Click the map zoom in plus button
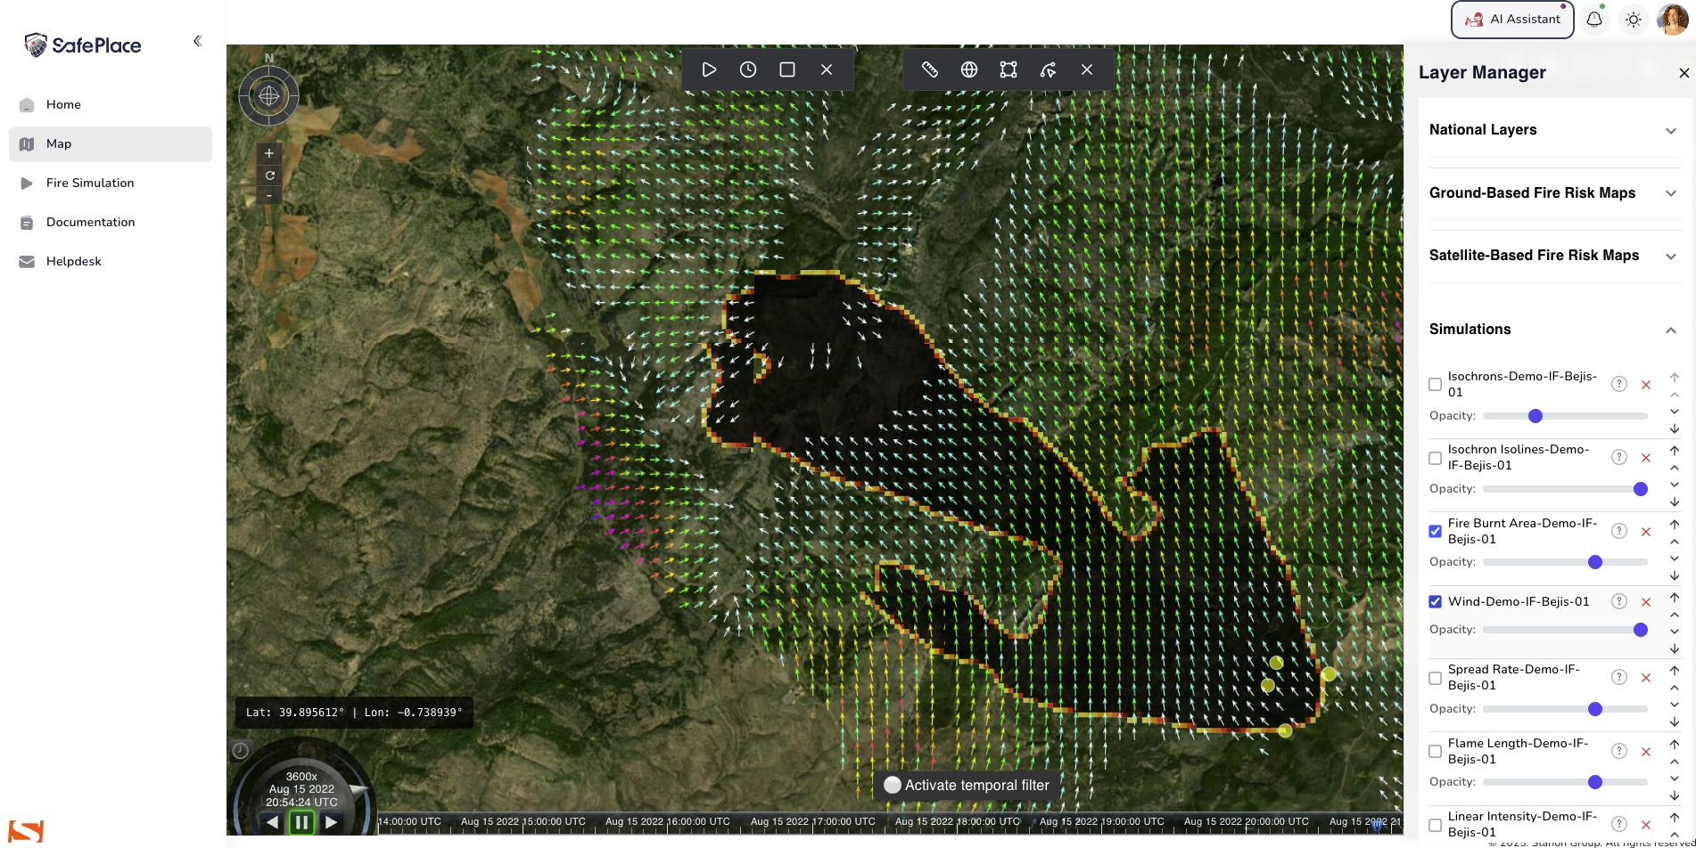The height and width of the screenshot is (848, 1696). coord(269,153)
